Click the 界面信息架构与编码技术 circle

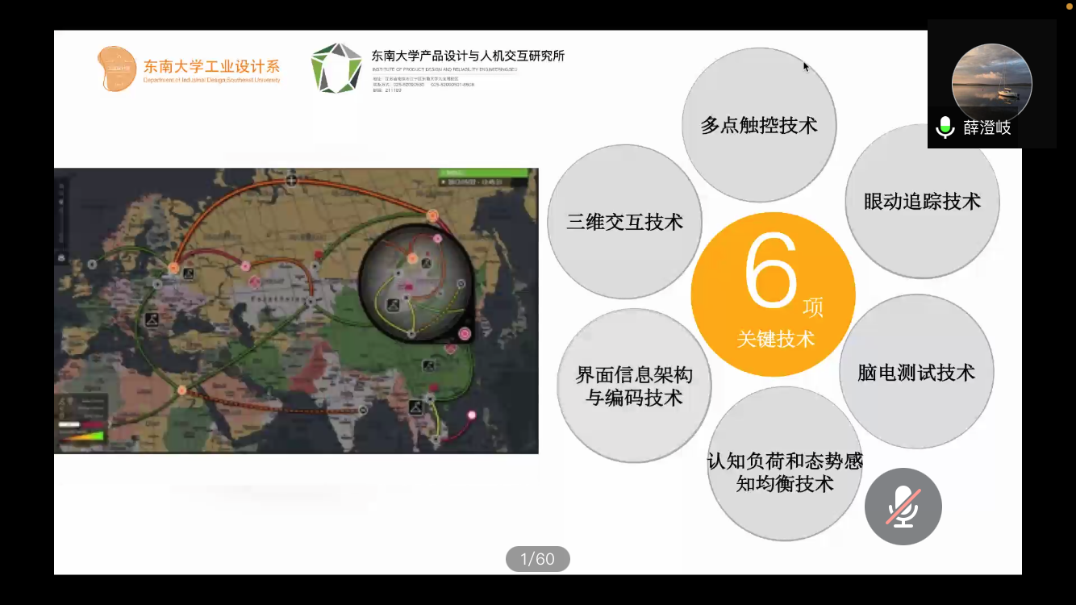point(634,386)
